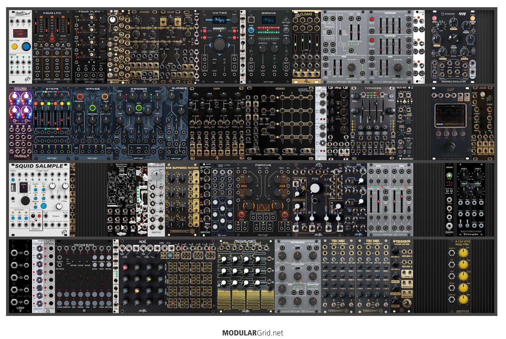Image resolution: width=506 pixels, height=339 pixels.
Task: Select the Manual Latches module title
Action: point(224,165)
